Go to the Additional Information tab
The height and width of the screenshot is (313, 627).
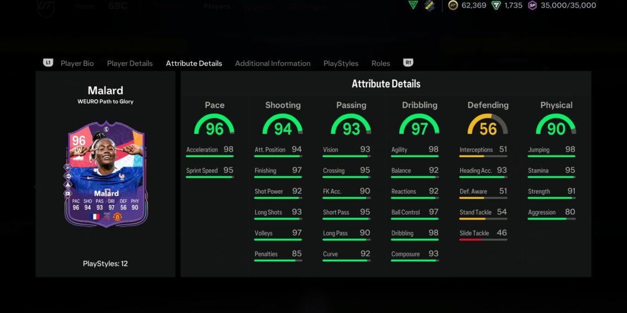tap(273, 63)
